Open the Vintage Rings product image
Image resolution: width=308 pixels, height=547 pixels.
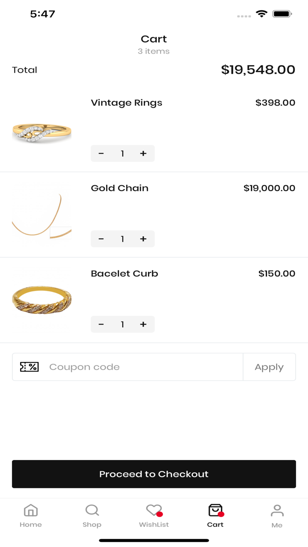(x=41, y=132)
